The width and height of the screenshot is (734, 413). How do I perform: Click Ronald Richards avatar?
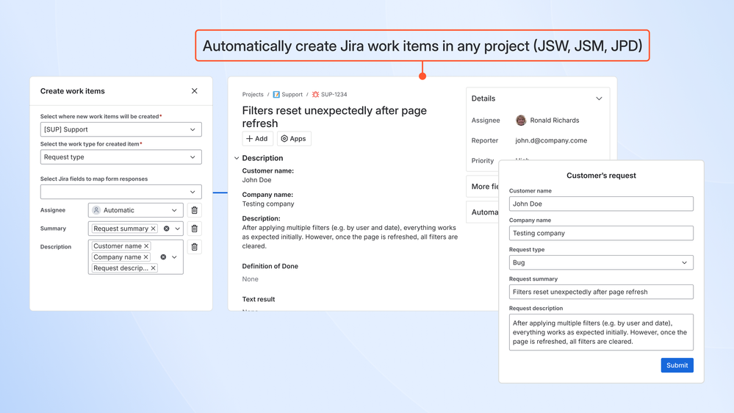coord(520,121)
